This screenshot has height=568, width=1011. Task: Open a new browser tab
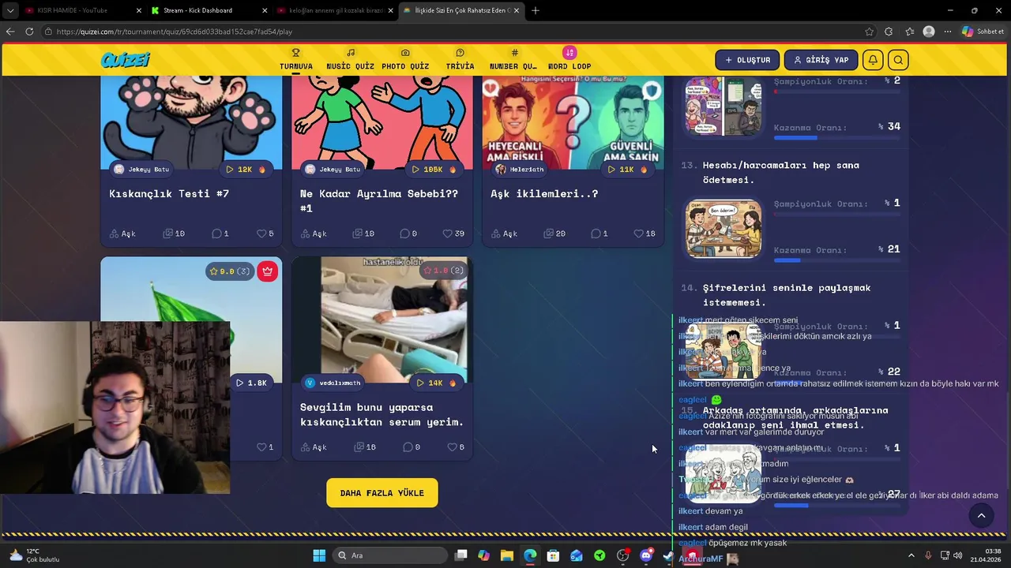coord(536,10)
